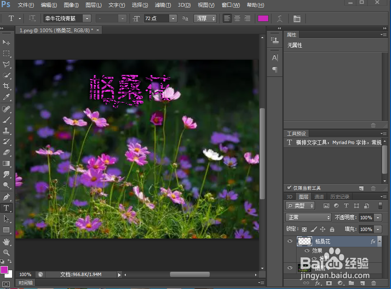Select the Pen tool
This screenshot has width=391, height=289.
(6, 197)
